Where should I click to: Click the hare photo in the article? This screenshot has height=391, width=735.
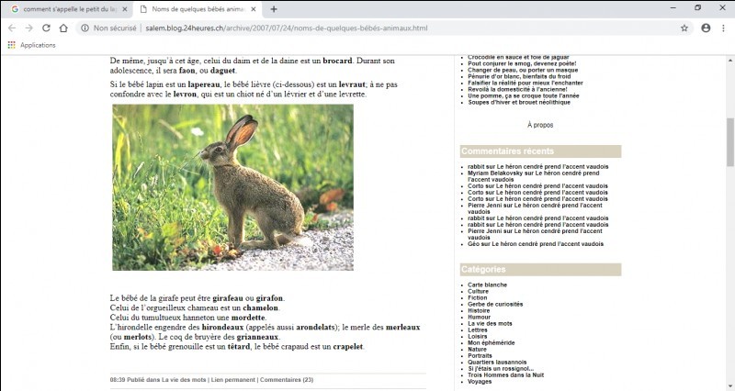click(232, 187)
